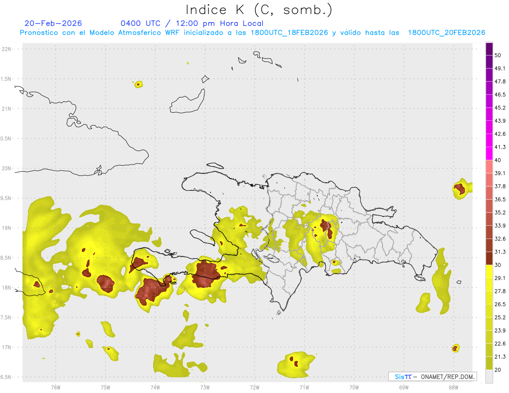Click the colorbar value "30"
The image size is (509, 393).
[x=498, y=265]
